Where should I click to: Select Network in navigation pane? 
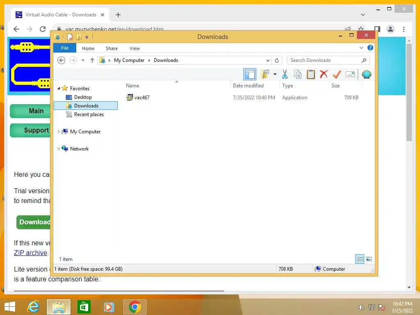point(79,148)
